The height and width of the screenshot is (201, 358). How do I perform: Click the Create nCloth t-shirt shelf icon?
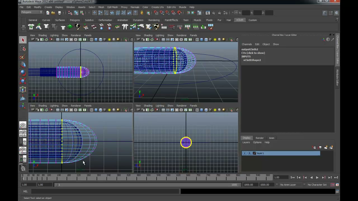pyautogui.click(x=31, y=27)
